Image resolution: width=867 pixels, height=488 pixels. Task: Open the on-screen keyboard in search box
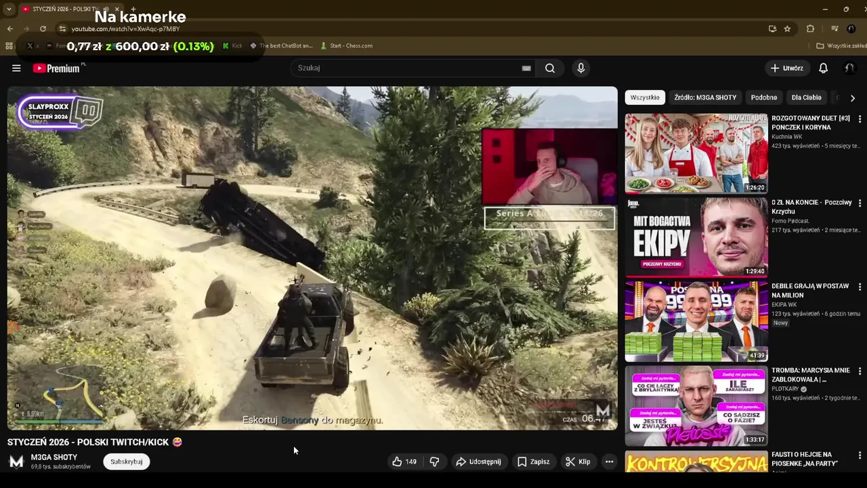click(526, 68)
